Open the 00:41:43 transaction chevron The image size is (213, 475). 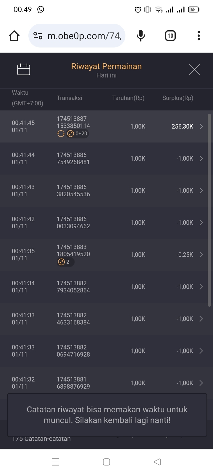click(x=201, y=191)
